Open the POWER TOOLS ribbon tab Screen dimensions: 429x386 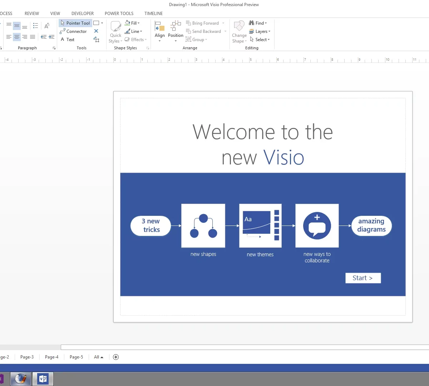(x=119, y=14)
